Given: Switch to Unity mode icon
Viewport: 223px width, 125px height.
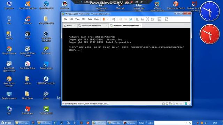Looking at the screenshot, I should point(153,19).
